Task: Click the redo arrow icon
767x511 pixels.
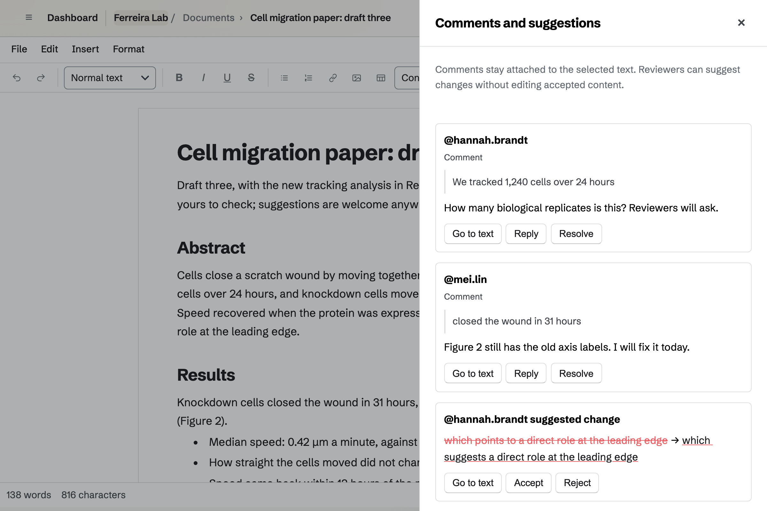Action: pyautogui.click(x=41, y=78)
